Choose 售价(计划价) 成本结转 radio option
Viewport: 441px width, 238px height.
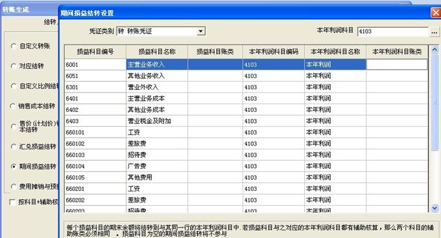point(14,126)
